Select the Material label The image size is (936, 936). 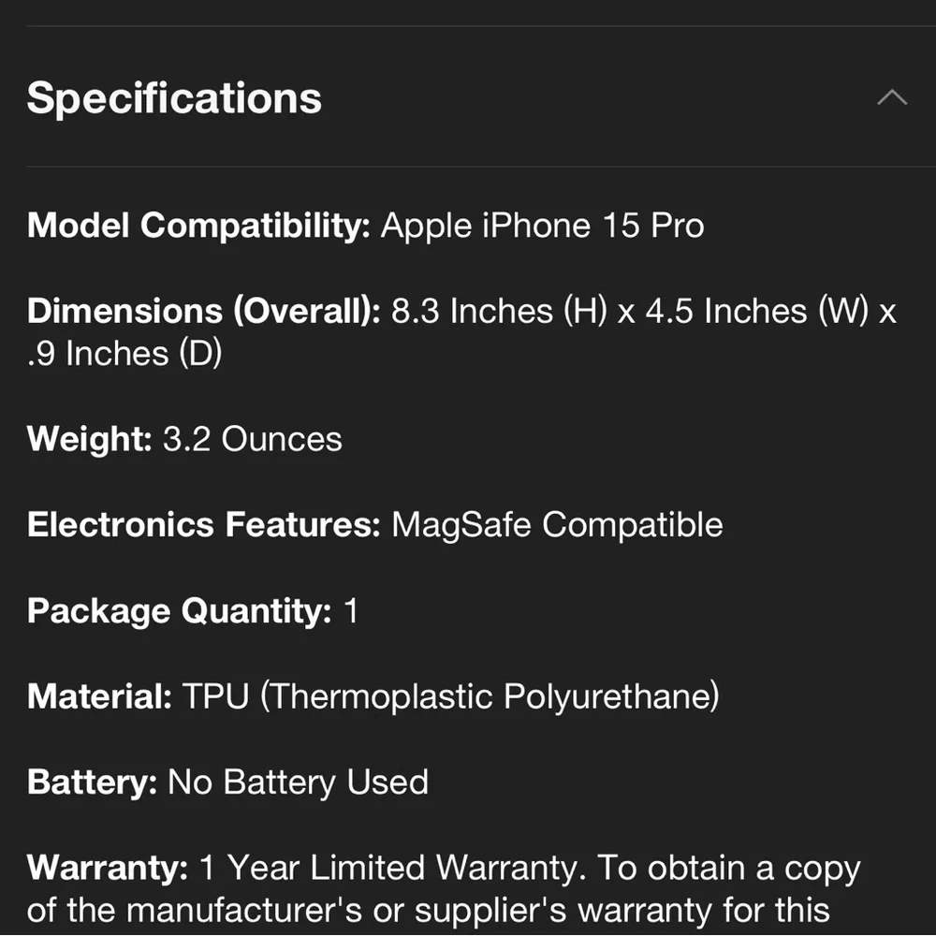point(100,696)
